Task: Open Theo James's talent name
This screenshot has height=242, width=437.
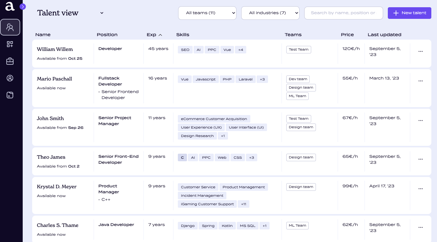Action: point(51,157)
